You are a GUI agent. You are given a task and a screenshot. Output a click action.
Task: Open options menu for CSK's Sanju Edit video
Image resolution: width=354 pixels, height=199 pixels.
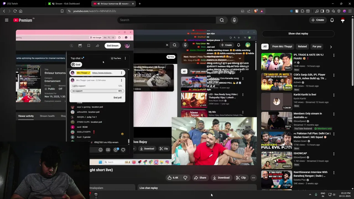[334, 75]
